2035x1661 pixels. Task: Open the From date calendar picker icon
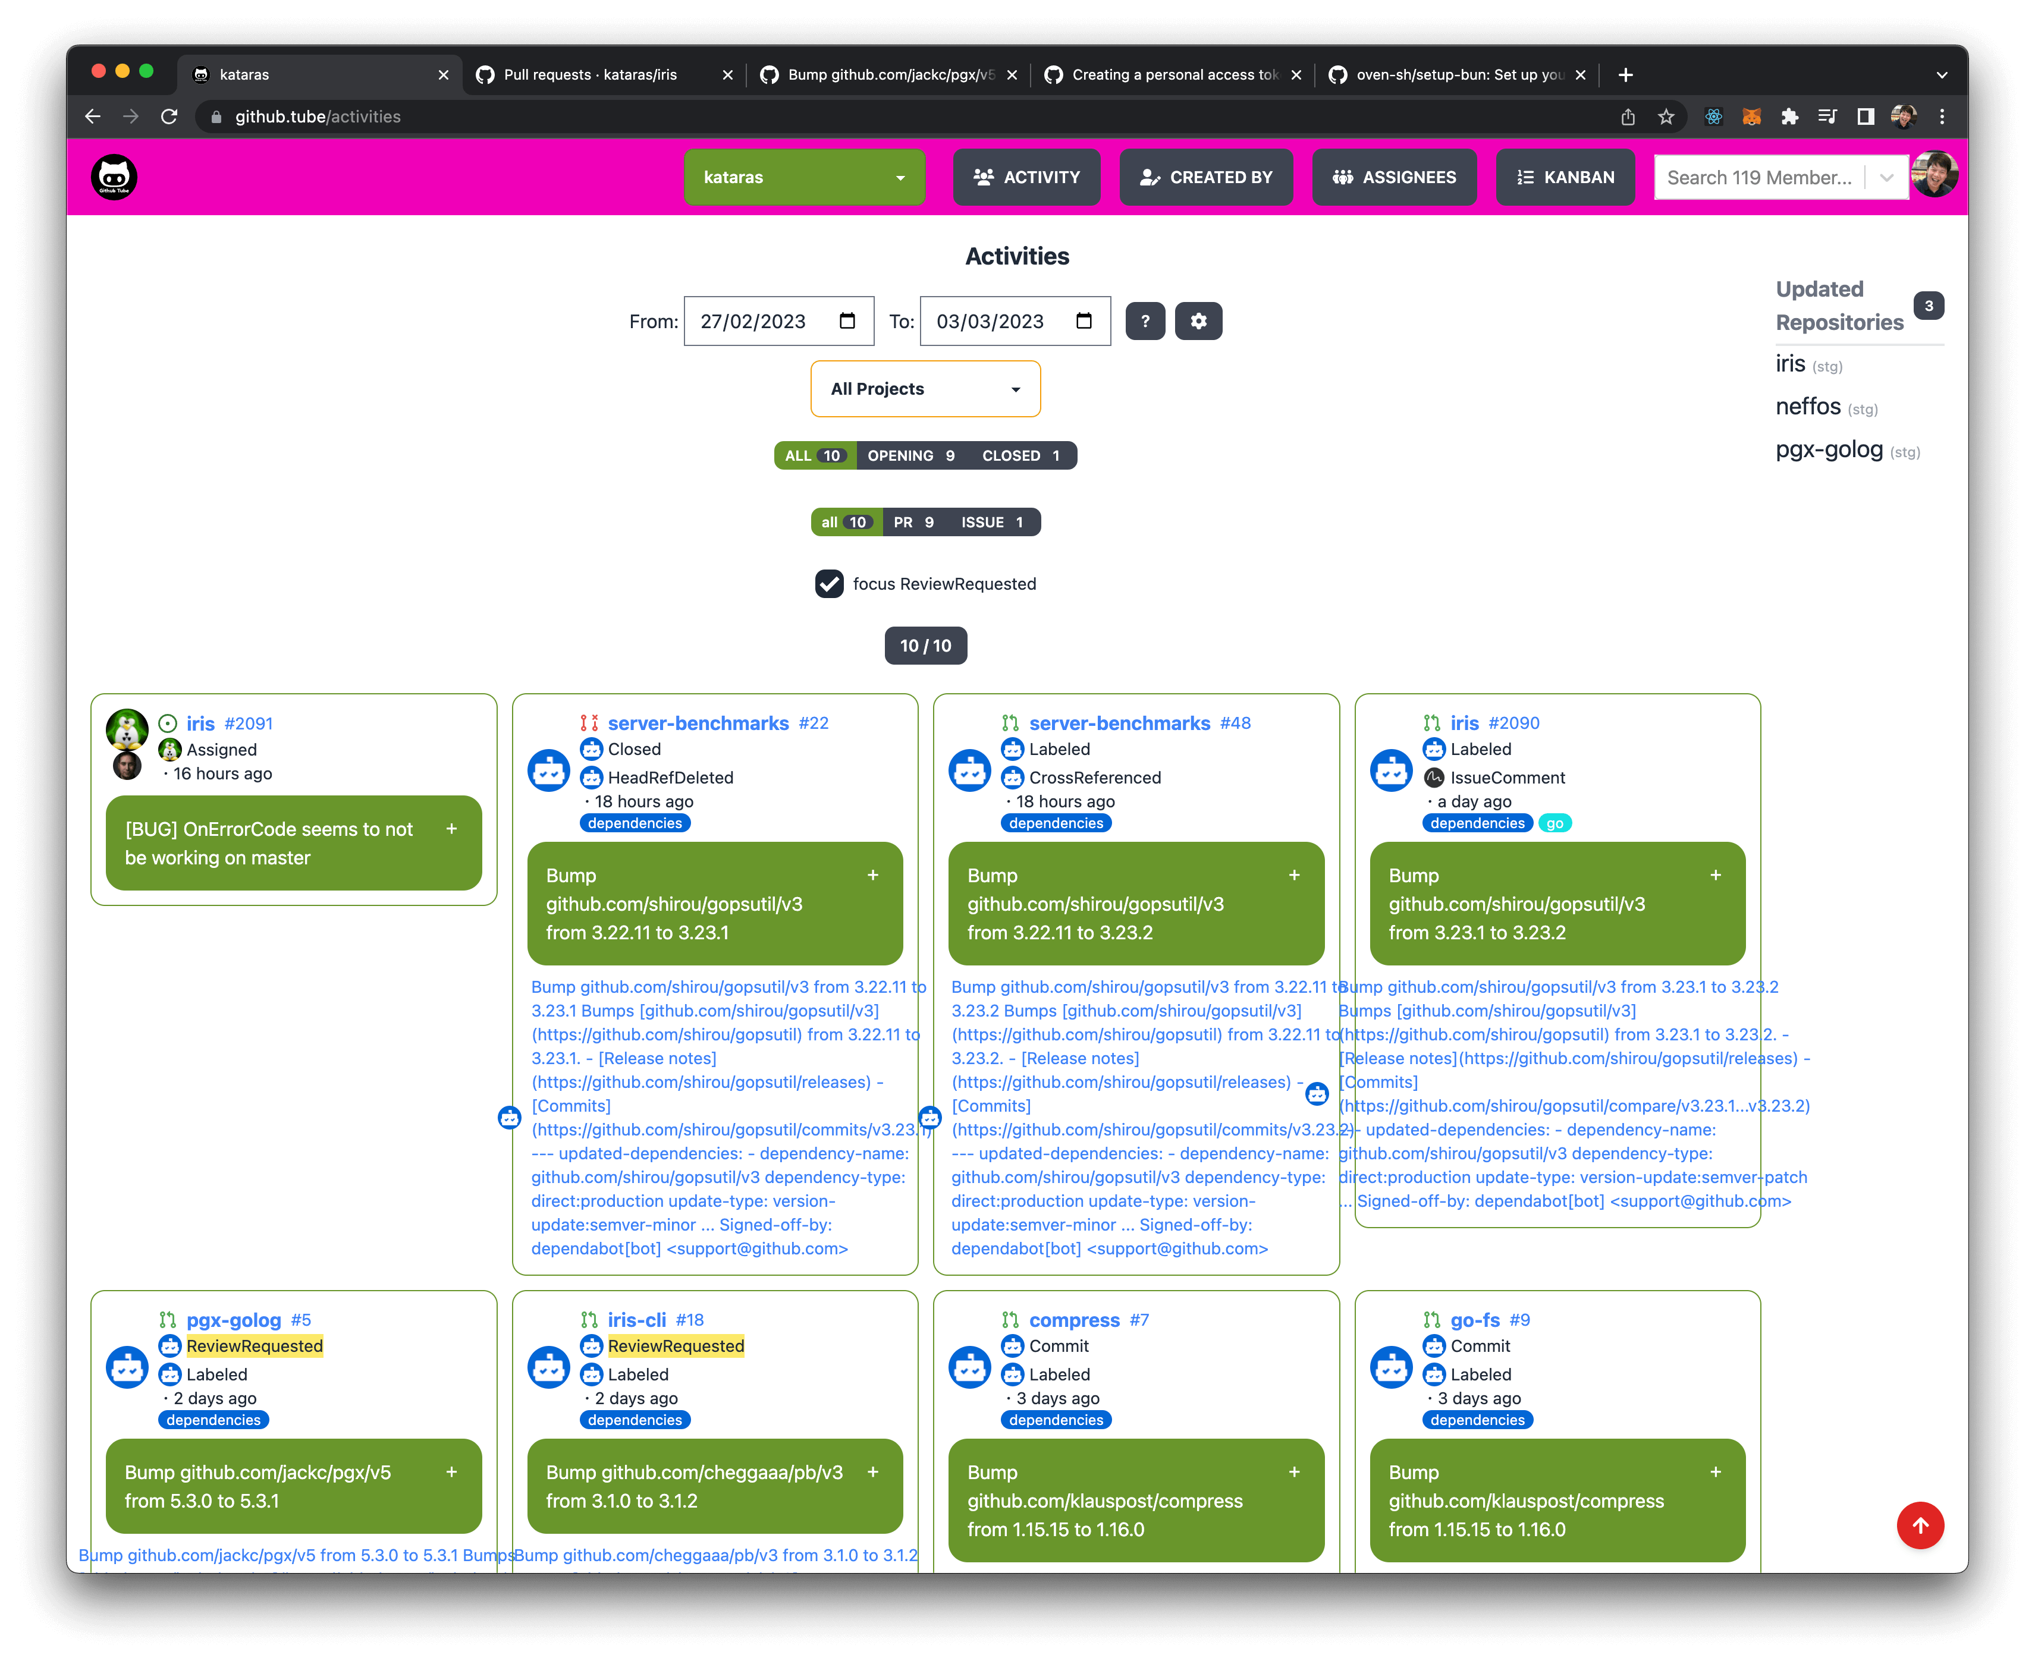[x=847, y=322]
